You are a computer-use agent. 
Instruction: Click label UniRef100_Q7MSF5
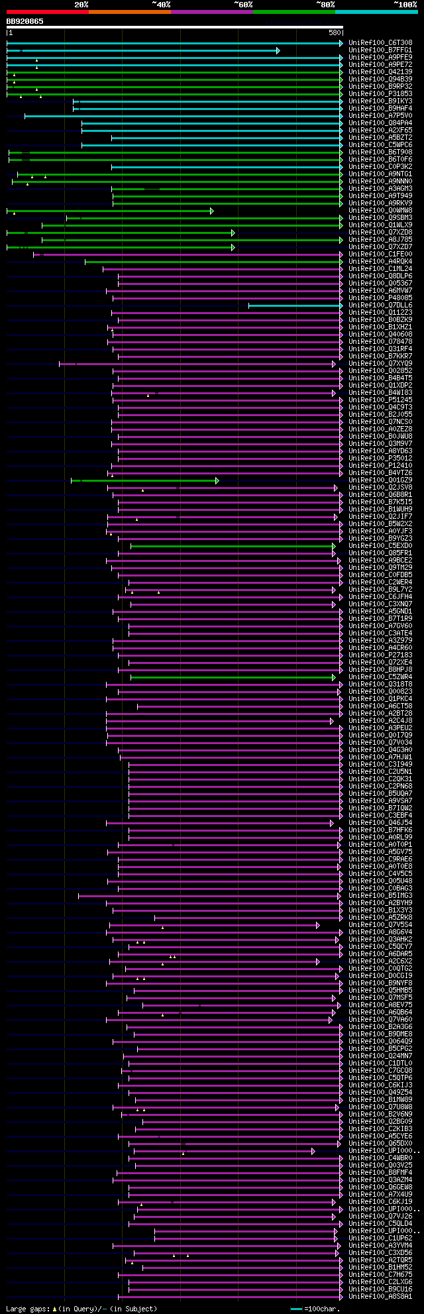pyautogui.click(x=380, y=998)
